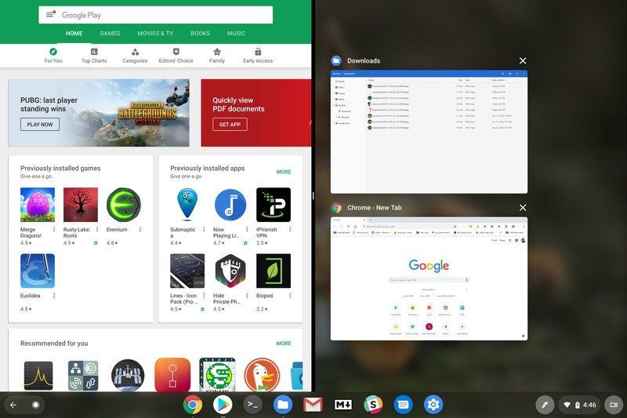Switch to the Games tab
Screen dimensions: 627x418
point(110,33)
